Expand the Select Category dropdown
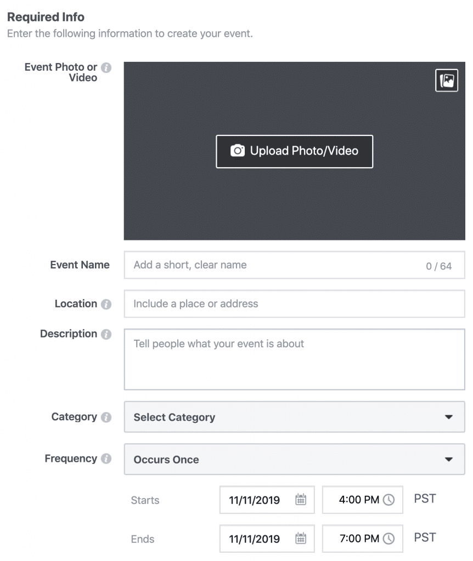Image resolution: width=473 pixels, height=561 pixels. coord(295,417)
